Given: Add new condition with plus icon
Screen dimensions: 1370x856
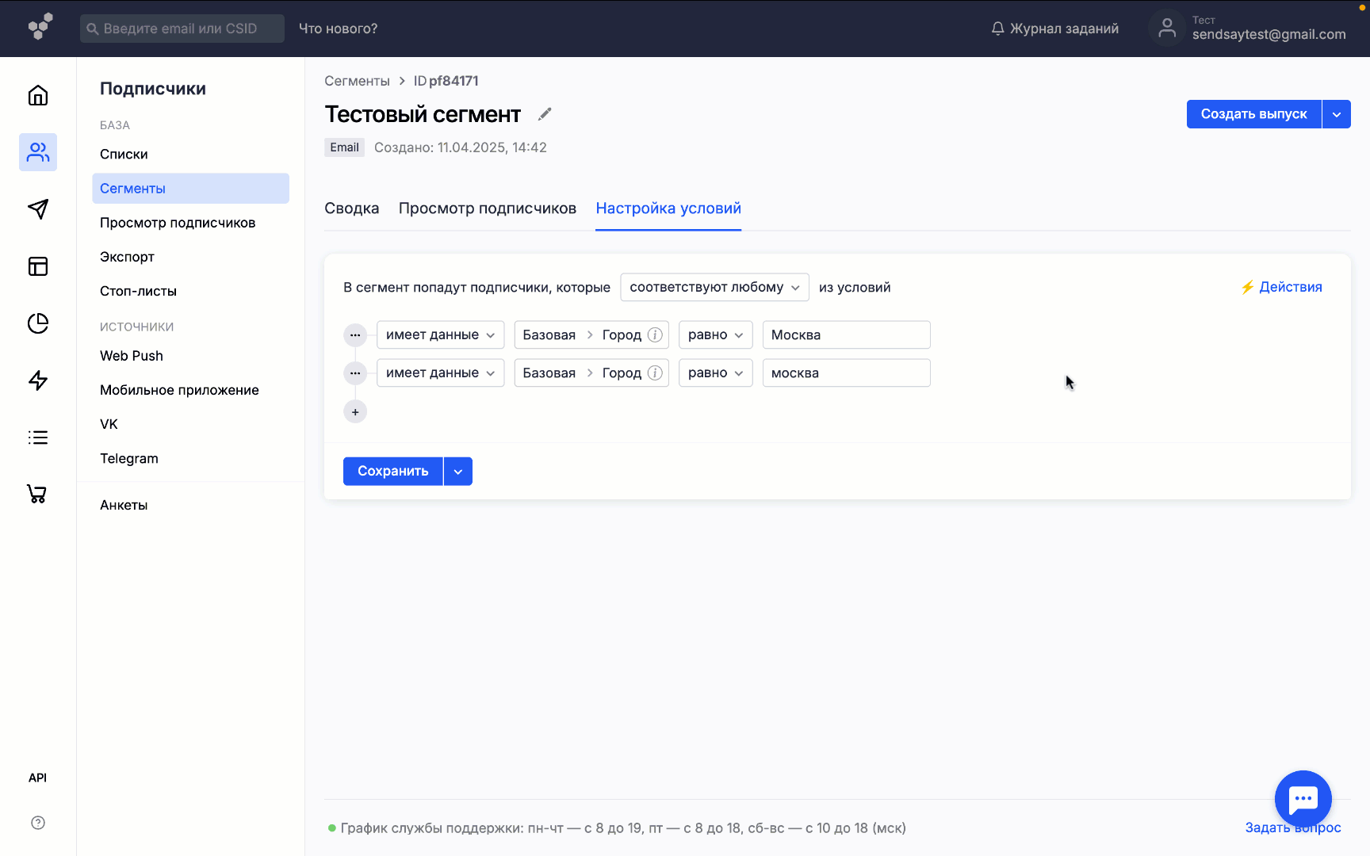Looking at the screenshot, I should pyautogui.click(x=354, y=411).
